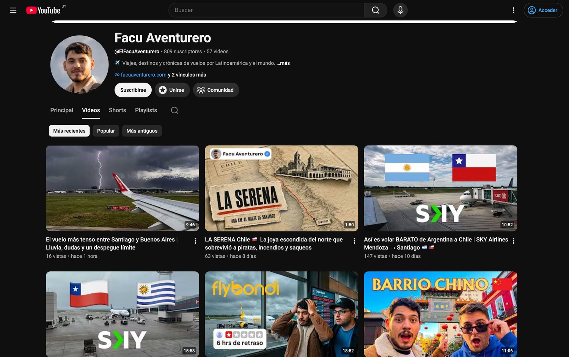The image size is (569, 357).
Task: Switch to the Shorts tab
Action: coord(118,110)
